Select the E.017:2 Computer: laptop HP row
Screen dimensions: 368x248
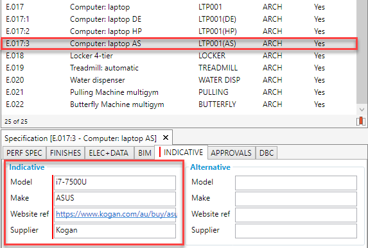click(179, 31)
